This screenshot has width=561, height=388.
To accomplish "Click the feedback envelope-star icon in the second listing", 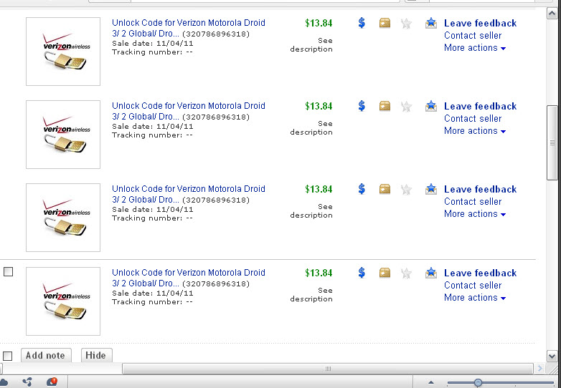I will (x=431, y=106).
